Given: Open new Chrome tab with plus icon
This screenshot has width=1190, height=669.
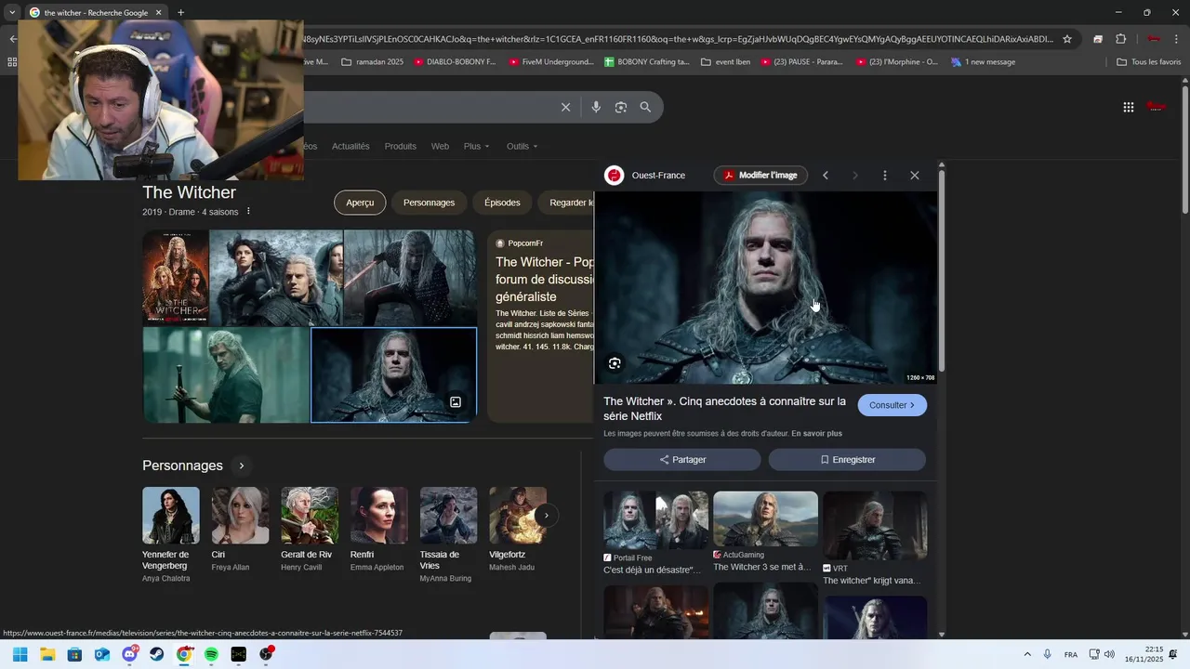Looking at the screenshot, I should [180, 12].
